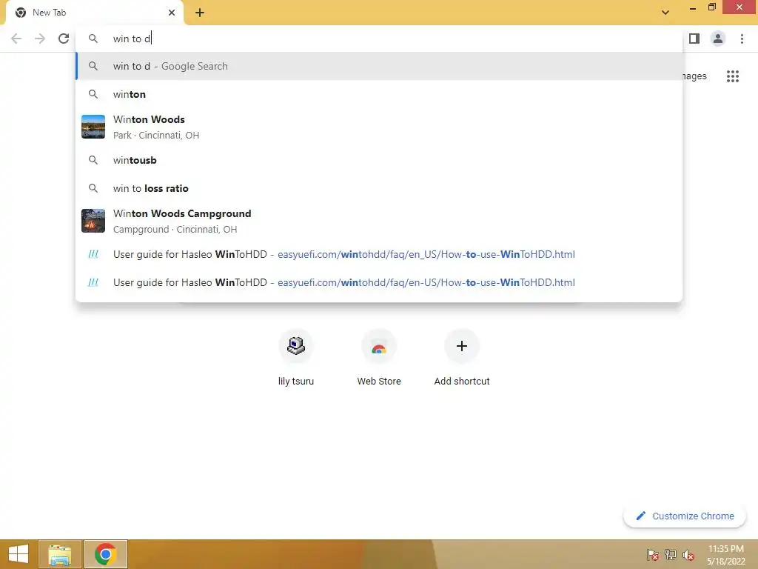Open the tab search chevron
Screen dimensions: 758x569
(x=665, y=13)
